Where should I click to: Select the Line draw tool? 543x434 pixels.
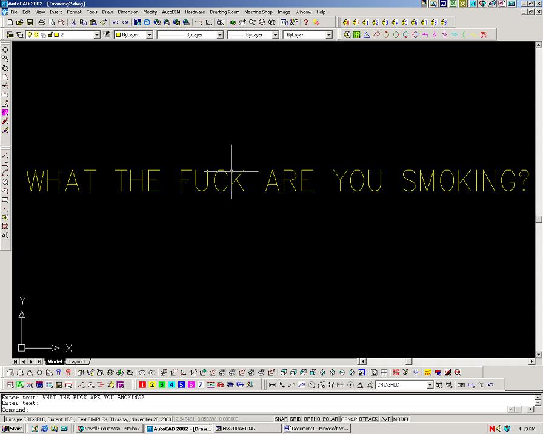pyautogui.click(x=5, y=156)
